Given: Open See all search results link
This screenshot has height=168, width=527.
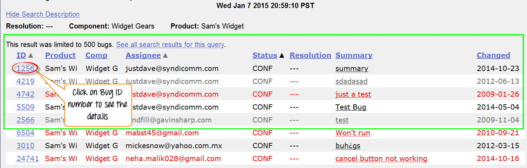Looking at the screenshot, I should pos(170,45).
